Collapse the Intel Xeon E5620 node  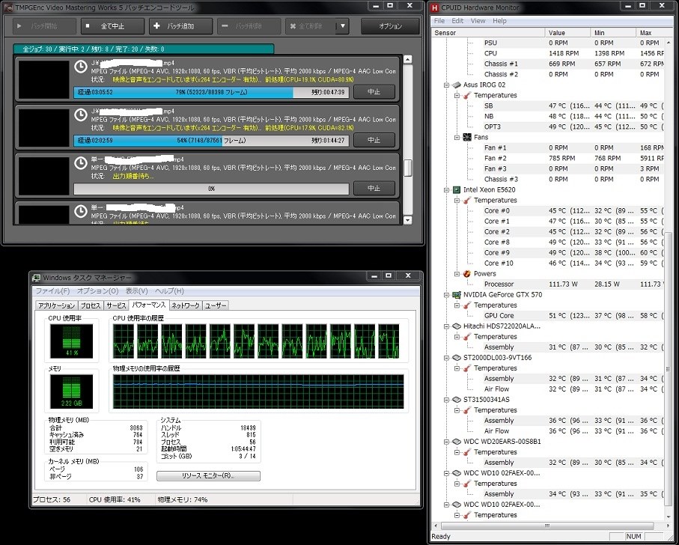[x=446, y=189]
